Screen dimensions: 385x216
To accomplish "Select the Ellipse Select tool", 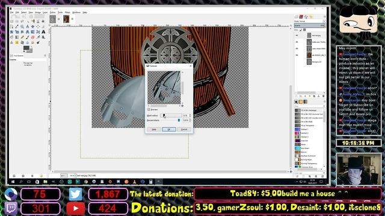I will point(17,22).
